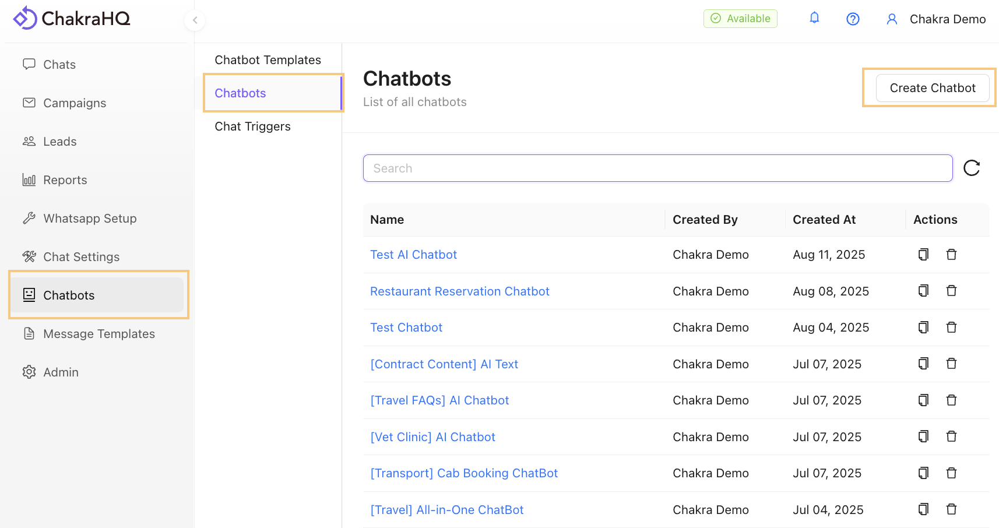Click the ChakraHQ logo
This screenshot has width=999, height=528.
[x=71, y=17]
